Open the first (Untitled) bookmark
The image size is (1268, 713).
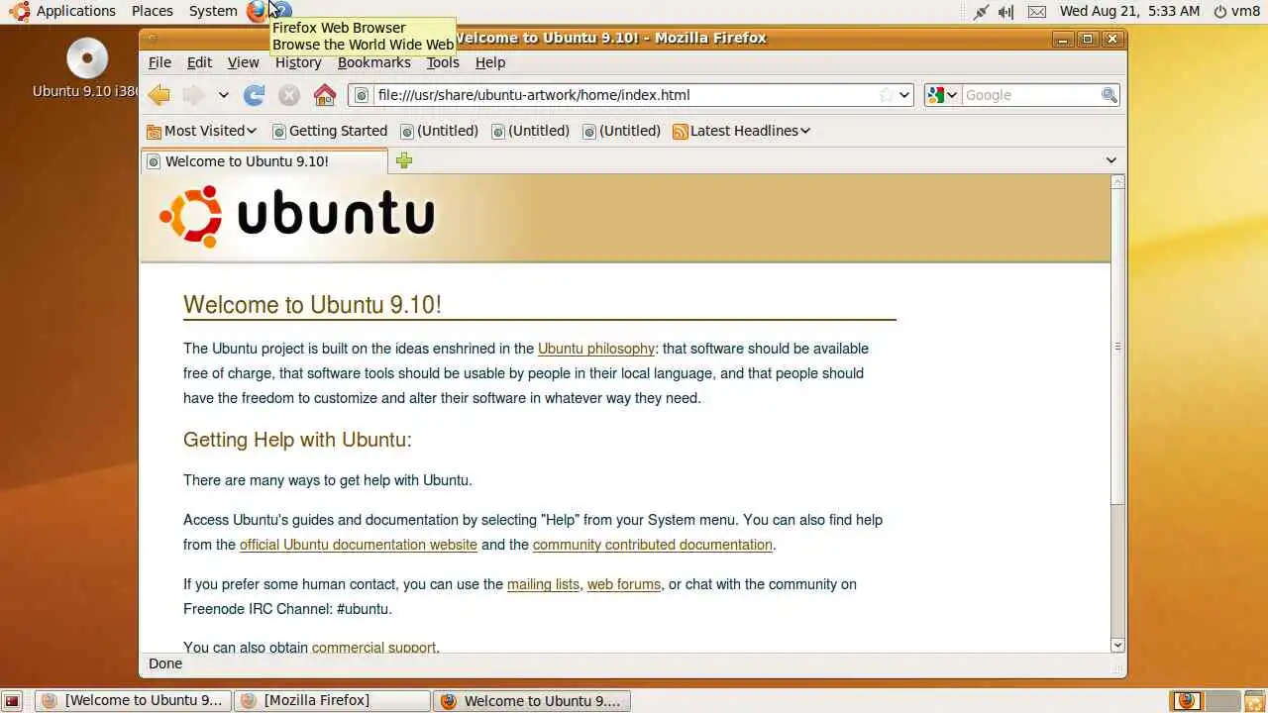[439, 131]
